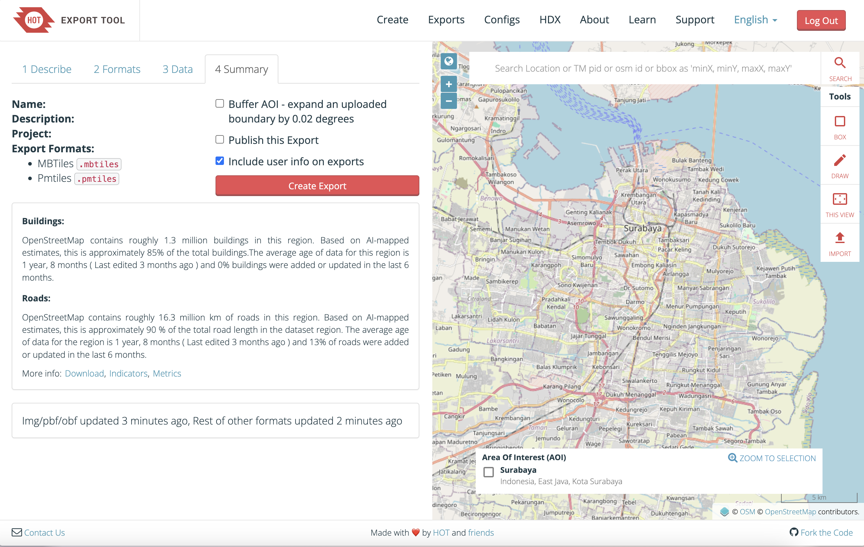Open the Exports menu item

point(446,20)
